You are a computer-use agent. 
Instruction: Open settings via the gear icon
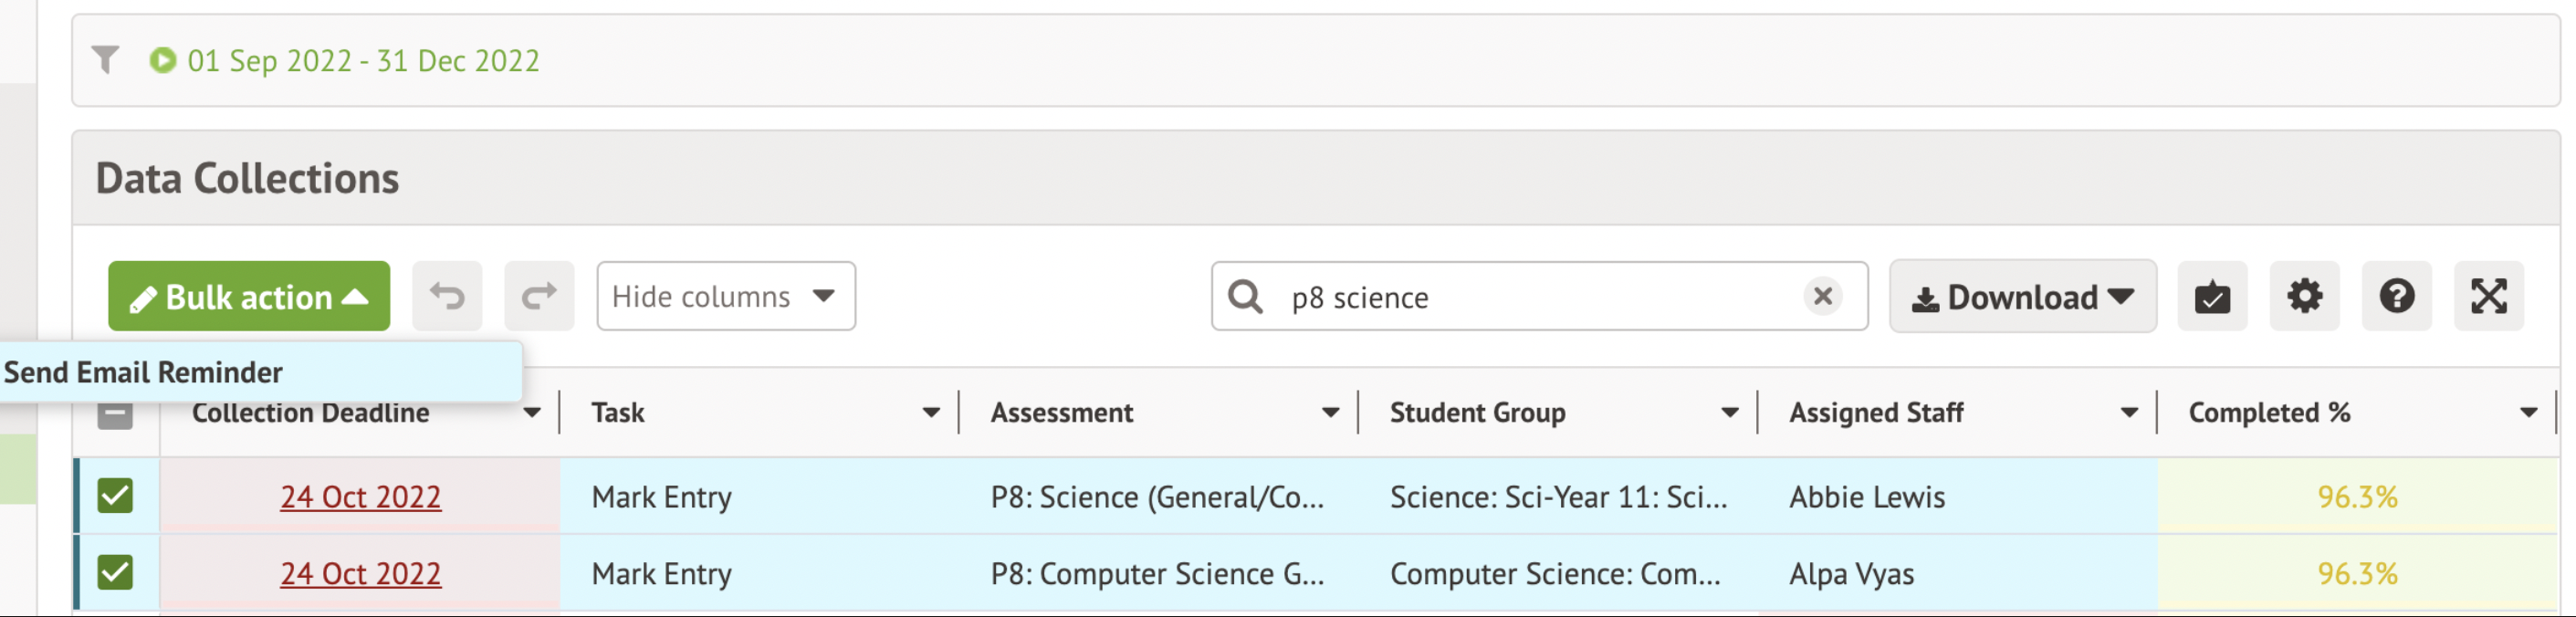click(x=2304, y=296)
